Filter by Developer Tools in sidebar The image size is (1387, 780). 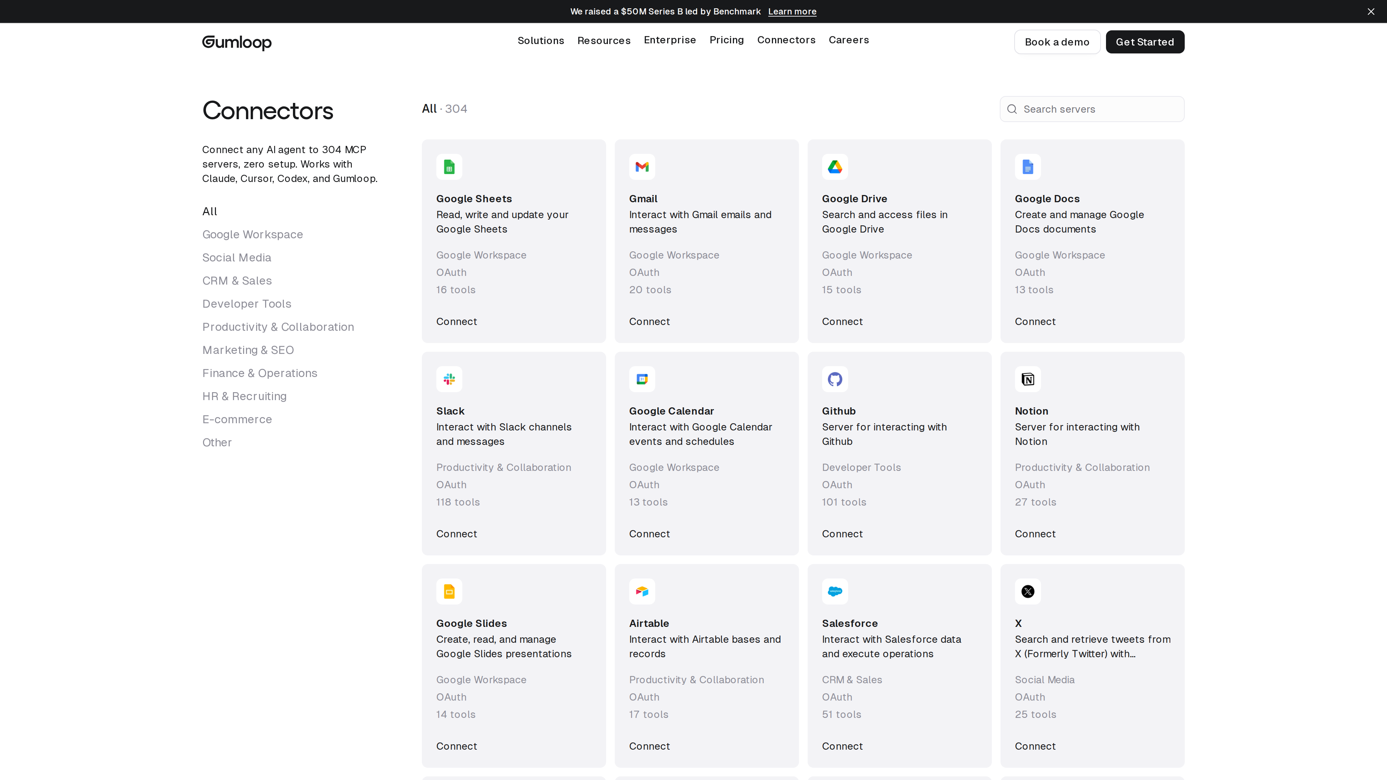247,304
